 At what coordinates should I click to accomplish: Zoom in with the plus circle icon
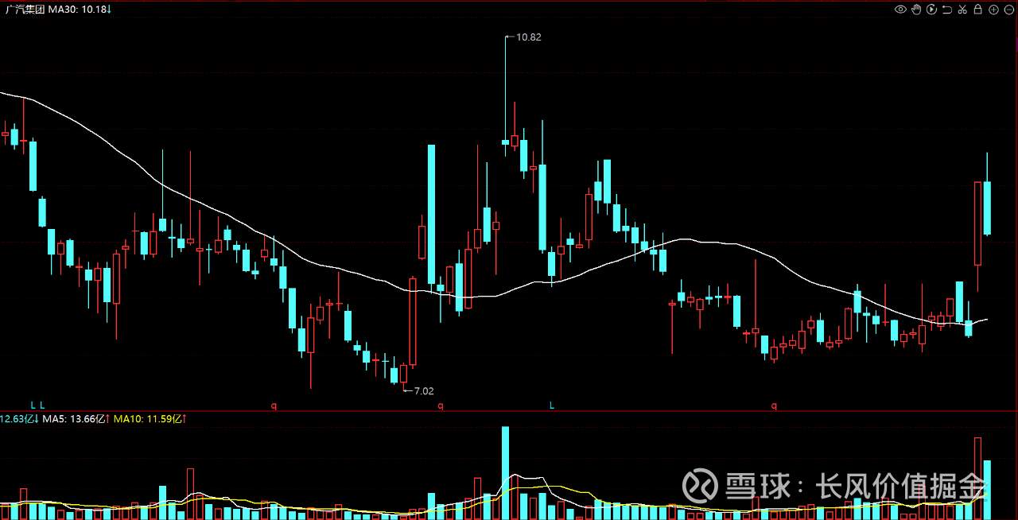pos(993,10)
